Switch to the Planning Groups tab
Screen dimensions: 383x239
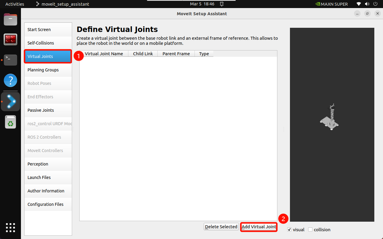[x=48, y=70]
